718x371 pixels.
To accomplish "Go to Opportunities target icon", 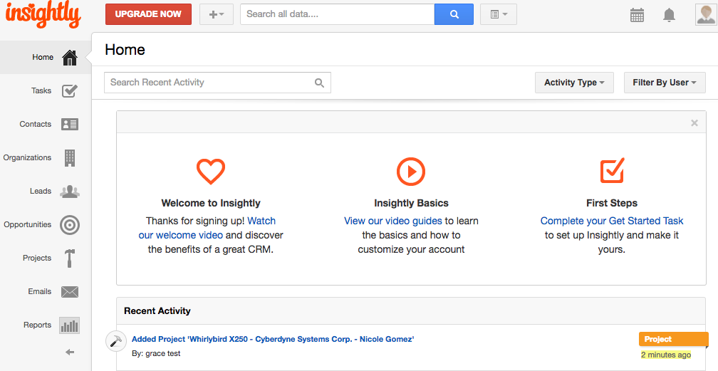I will [70, 224].
